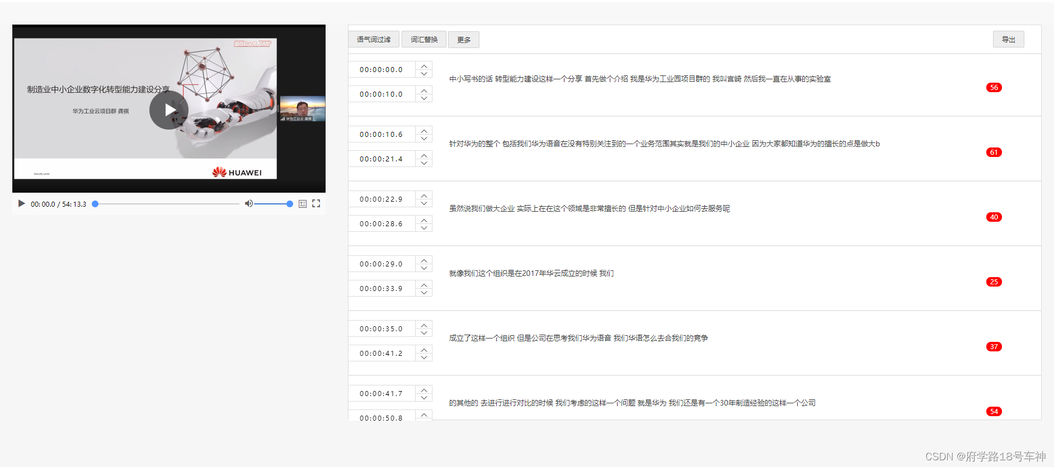
Task: Increase the 00:00:33.9 time with up arrow
Action: click(424, 284)
